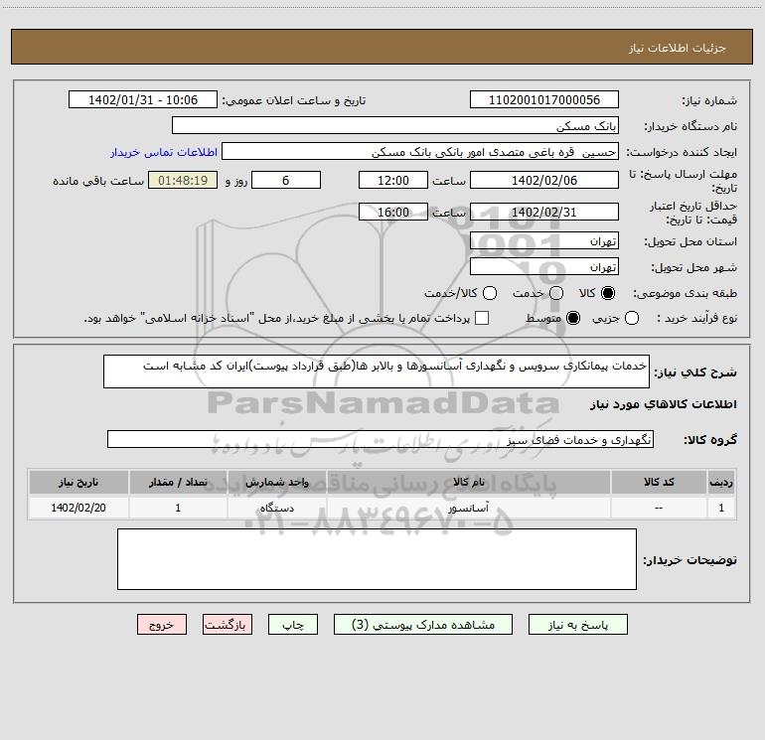Click the تاریخ نیاز column header
This screenshot has height=740, width=765.
click(x=78, y=482)
